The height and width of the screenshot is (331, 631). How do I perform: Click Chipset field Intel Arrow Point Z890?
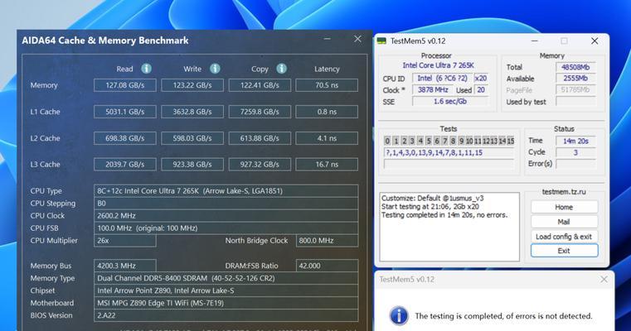point(226,290)
